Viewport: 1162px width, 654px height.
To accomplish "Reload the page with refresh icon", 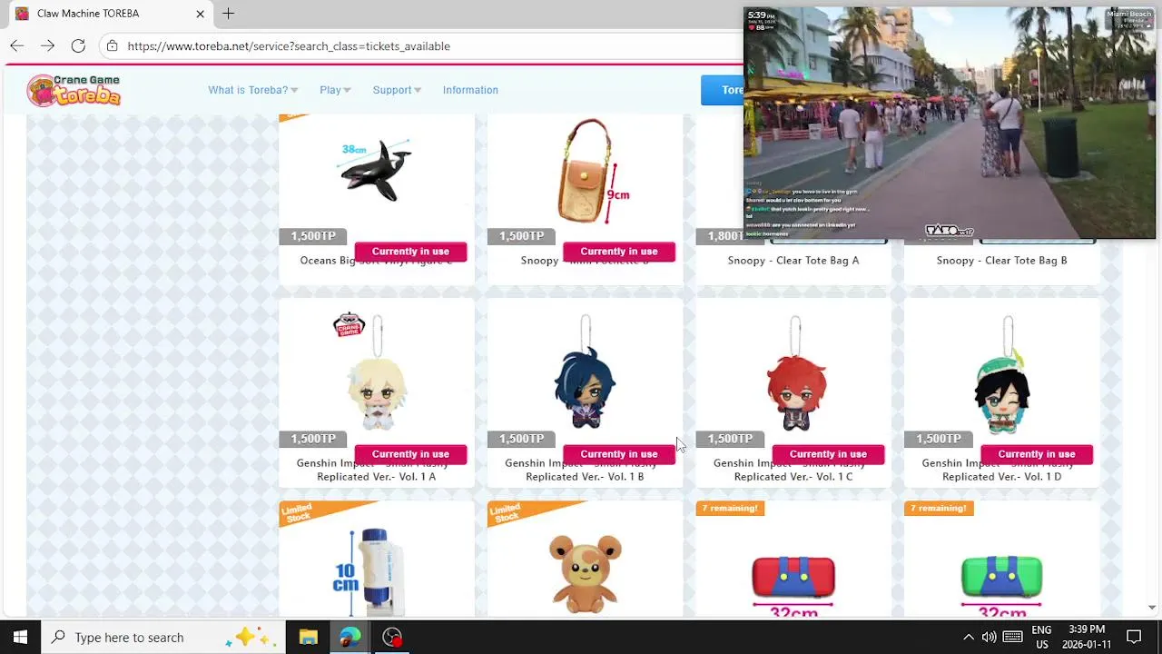I will coord(78,45).
